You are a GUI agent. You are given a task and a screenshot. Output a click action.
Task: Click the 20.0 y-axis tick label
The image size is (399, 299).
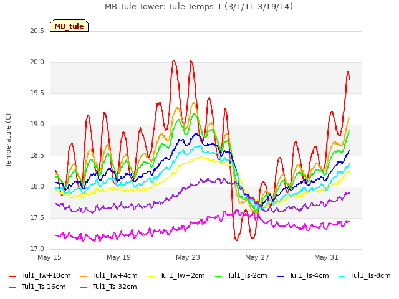(37, 62)
